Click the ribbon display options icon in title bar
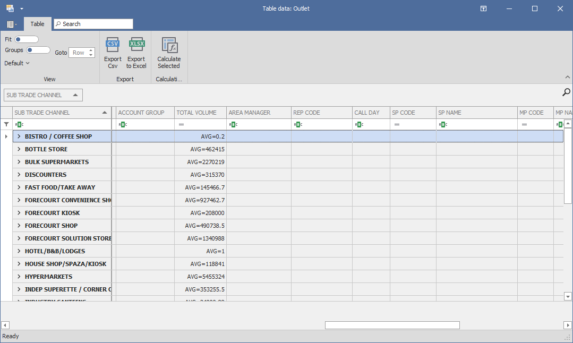Image resolution: width=573 pixels, height=343 pixels. [x=483, y=8]
